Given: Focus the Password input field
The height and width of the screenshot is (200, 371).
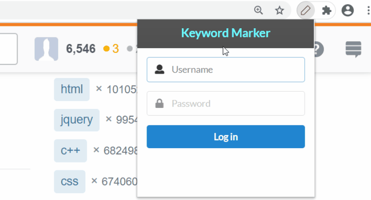Looking at the screenshot, I should click(x=226, y=103).
